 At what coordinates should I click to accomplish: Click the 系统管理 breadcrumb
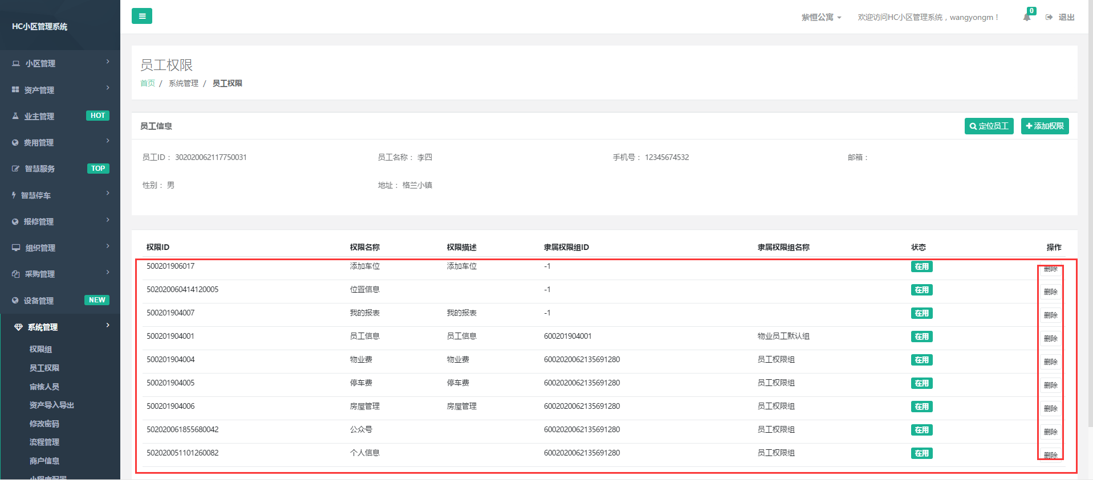click(x=184, y=83)
